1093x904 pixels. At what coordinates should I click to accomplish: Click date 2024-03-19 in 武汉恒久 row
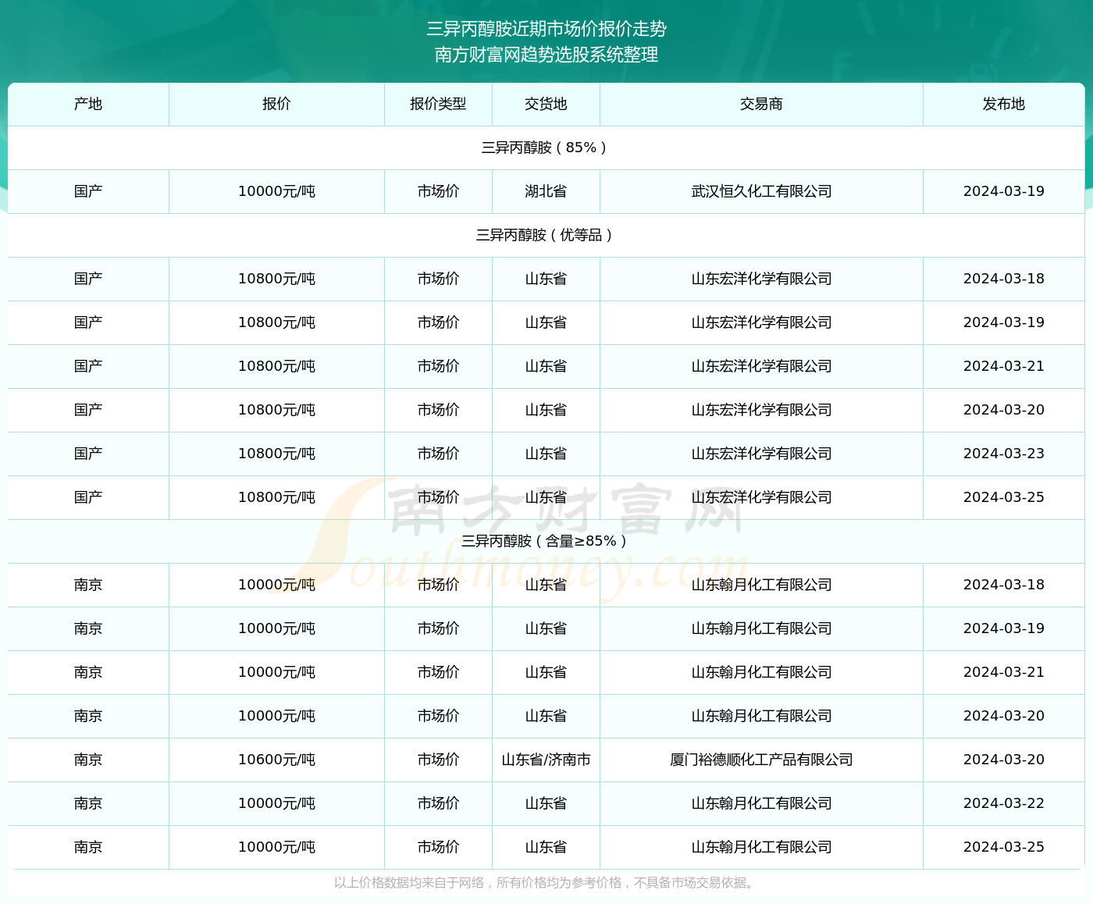click(x=1003, y=191)
